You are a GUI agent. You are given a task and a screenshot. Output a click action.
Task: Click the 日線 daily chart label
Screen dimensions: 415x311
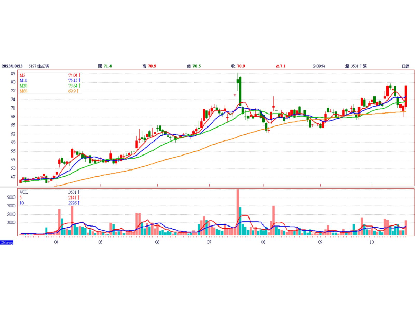405,66
